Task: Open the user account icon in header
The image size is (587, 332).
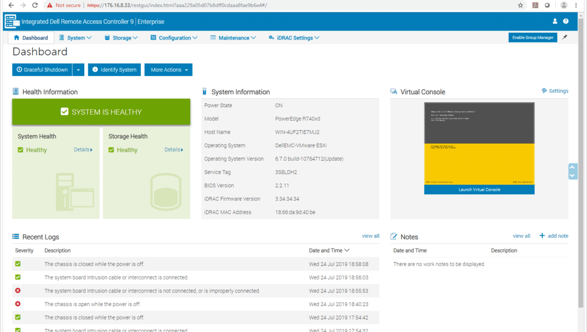Action: pyautogui.click(x=555, y=22)
